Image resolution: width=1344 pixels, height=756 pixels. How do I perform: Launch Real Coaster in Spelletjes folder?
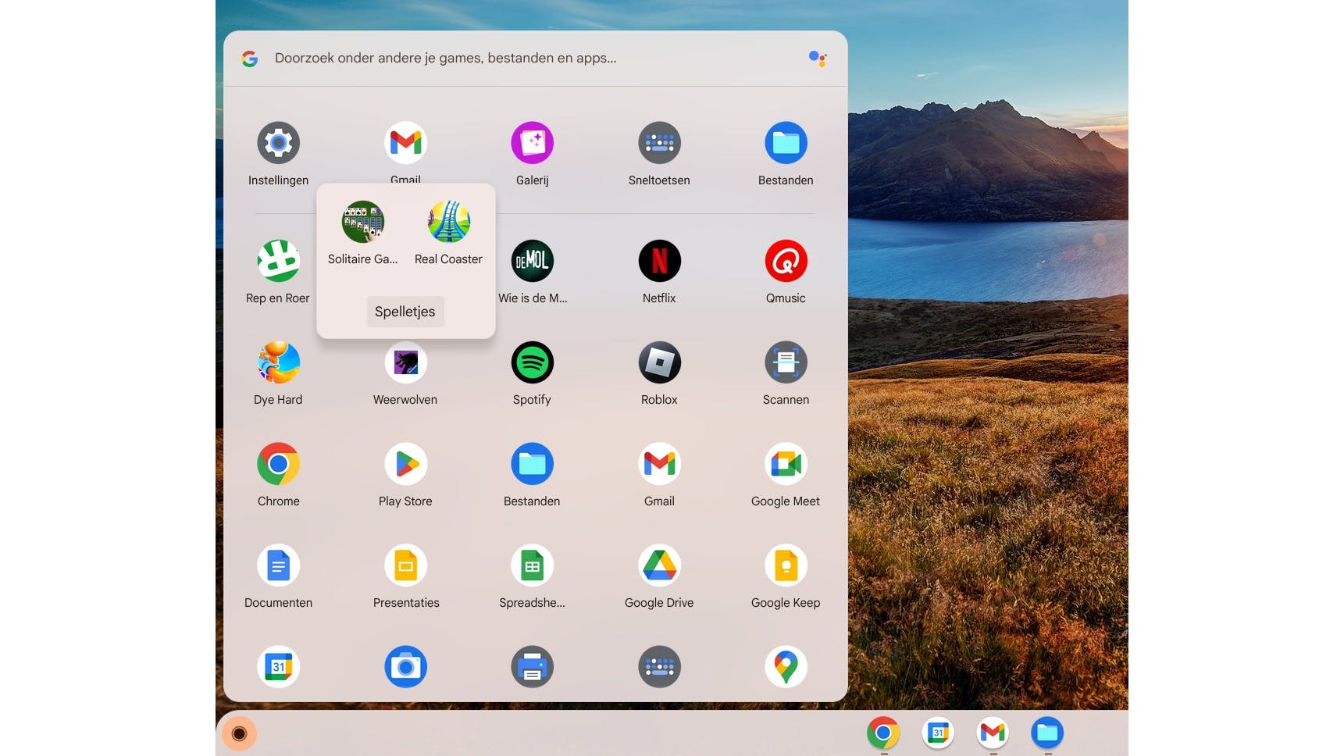[448, 222]
